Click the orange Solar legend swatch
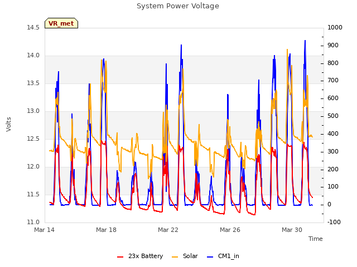This screenshot has height=267, width=357. coord(175,257)
